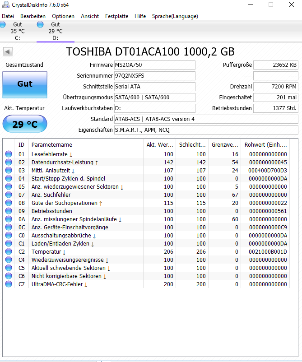Viewport: 302px width, 362px height.
Task: Click the Firmware field MS2OA750
Action: tap(155, 65)
